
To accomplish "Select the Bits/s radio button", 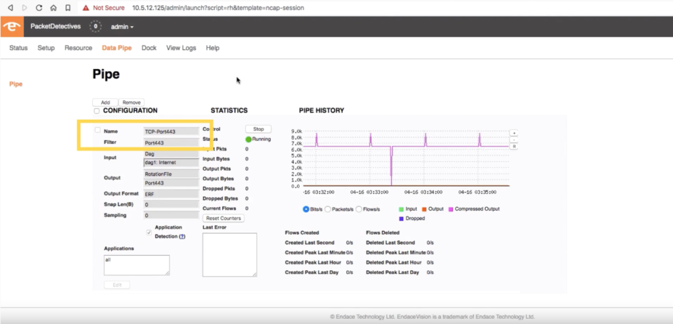I will pyautogui.click(x=306, y=209).
